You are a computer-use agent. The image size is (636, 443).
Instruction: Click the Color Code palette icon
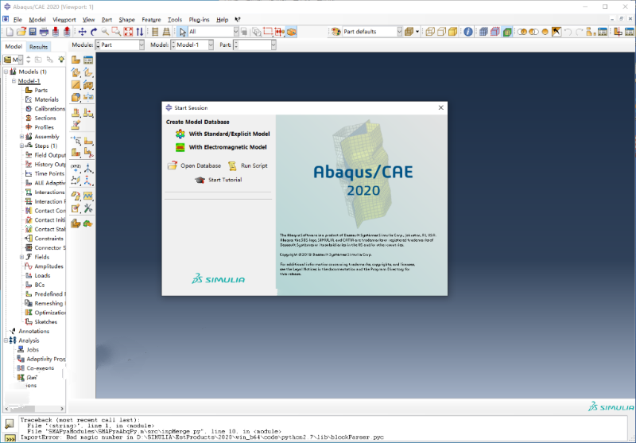[x=335, y=32]
